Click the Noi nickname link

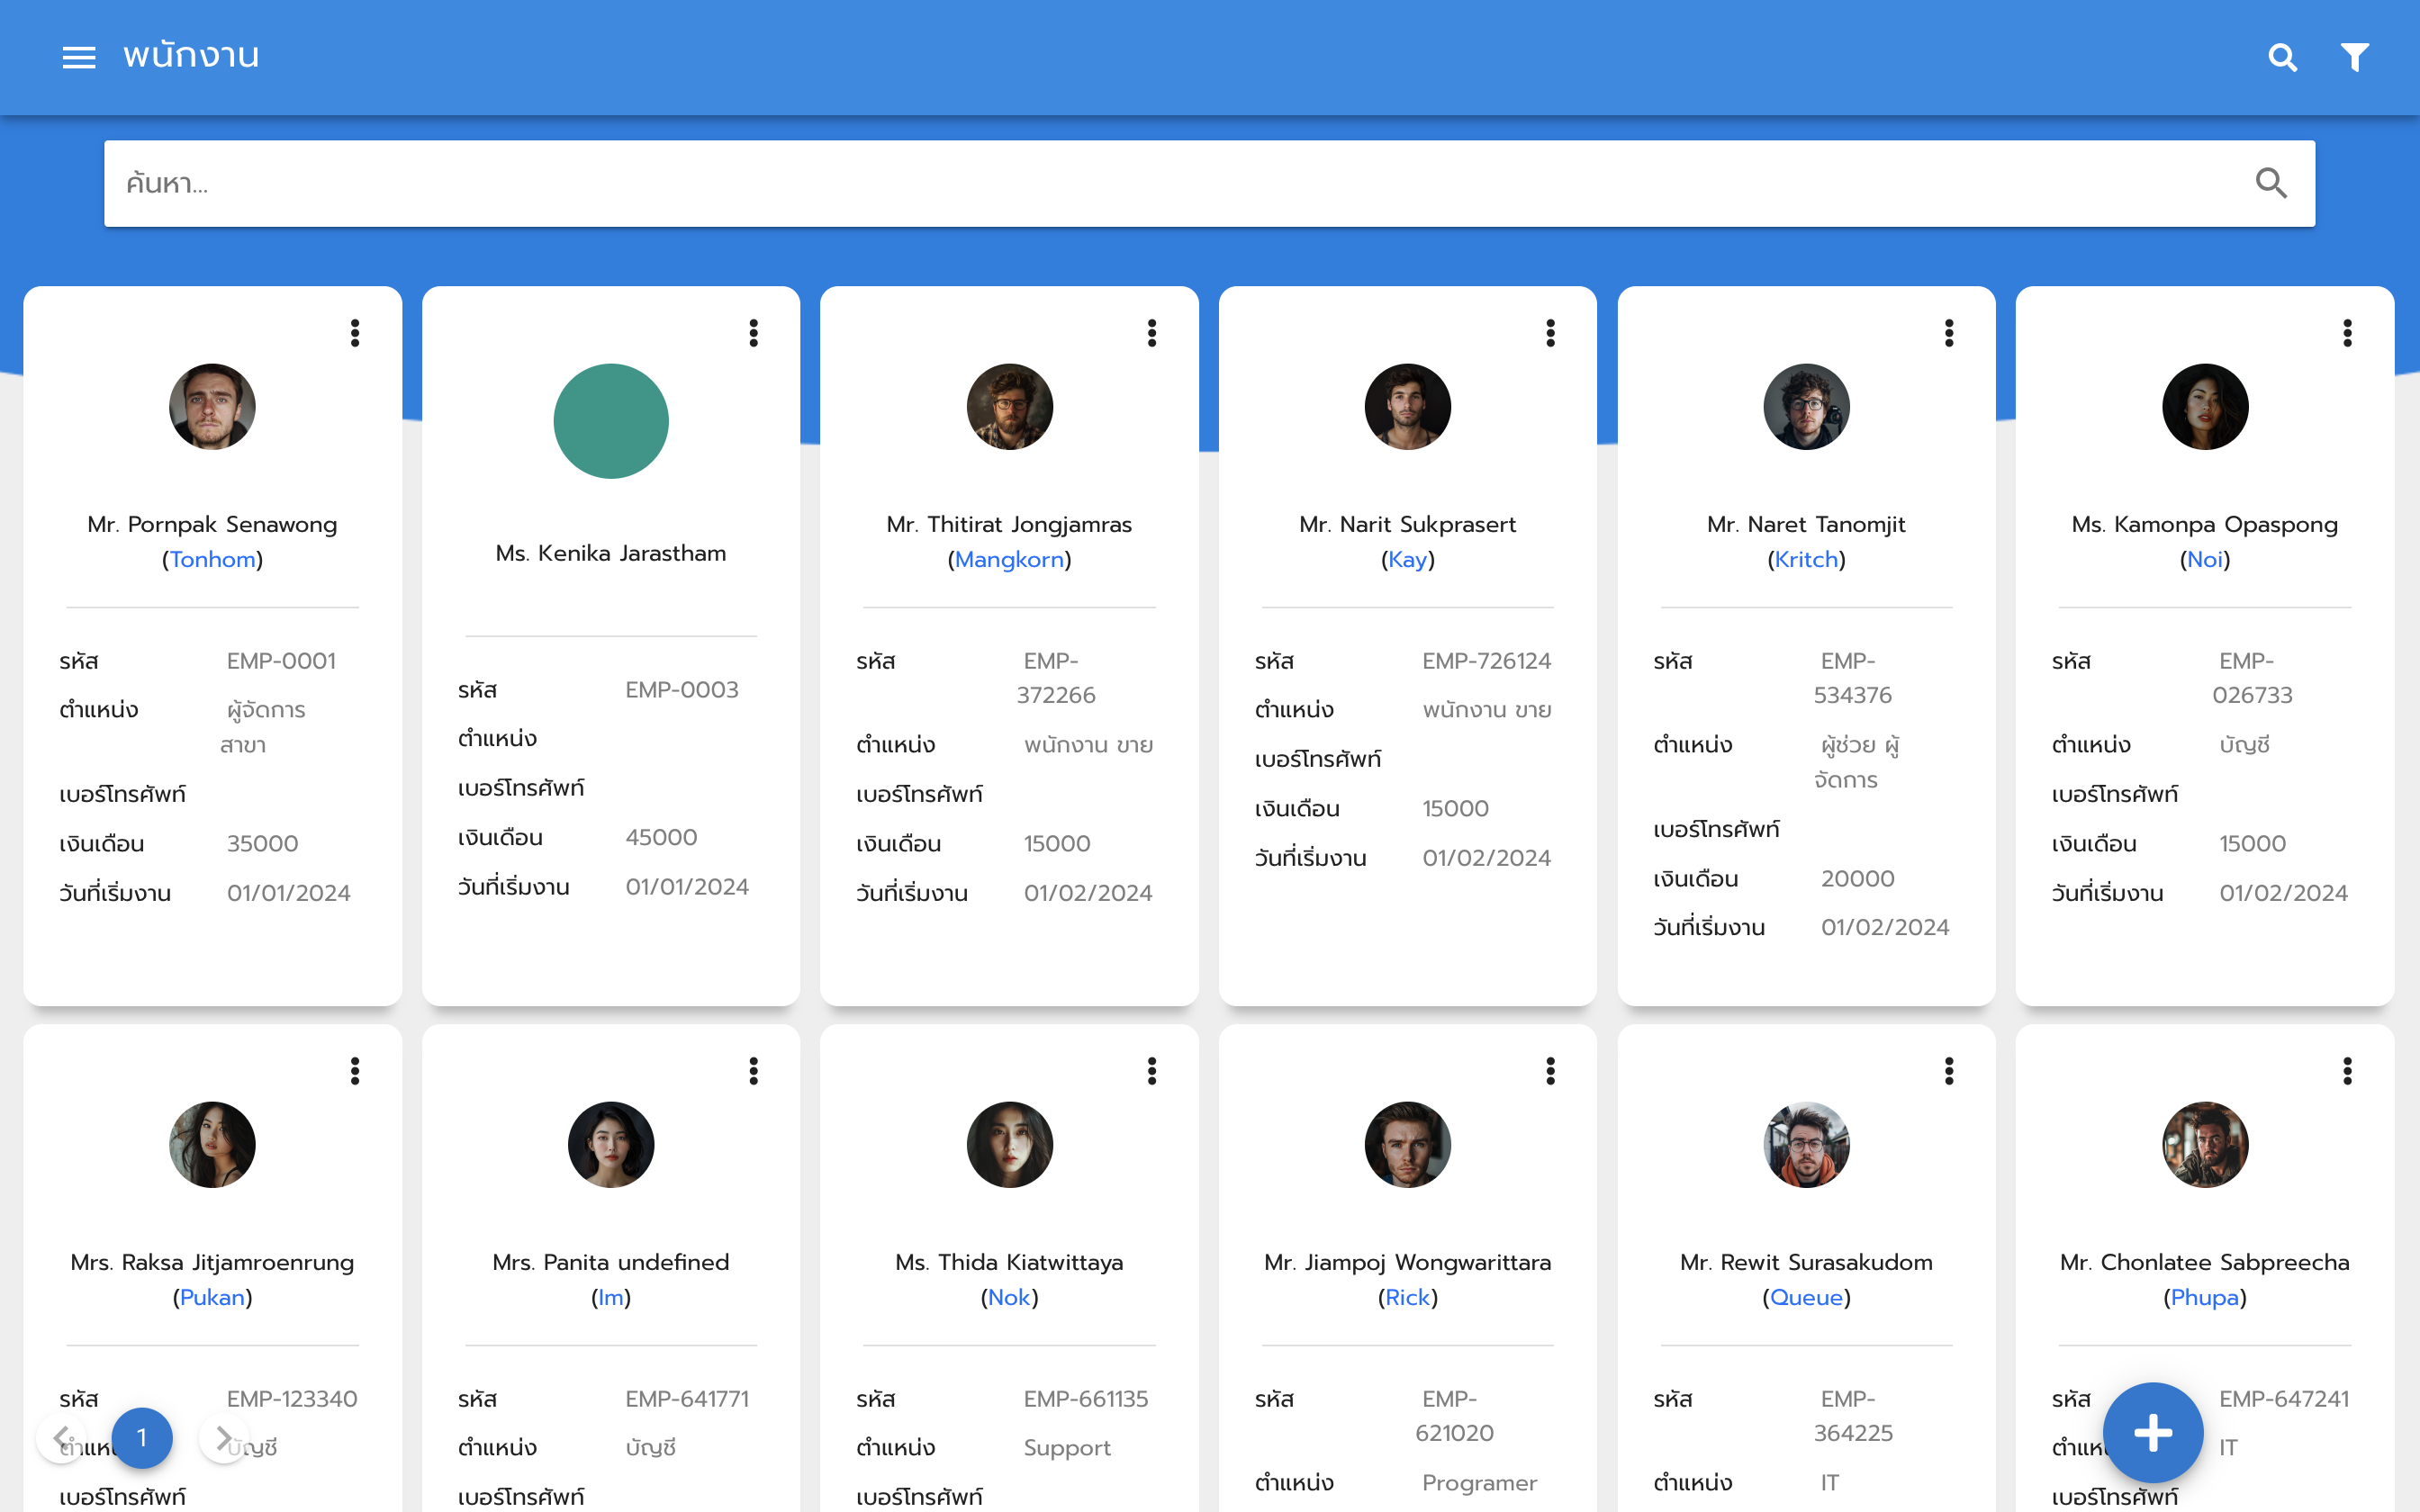(2205, 560)
